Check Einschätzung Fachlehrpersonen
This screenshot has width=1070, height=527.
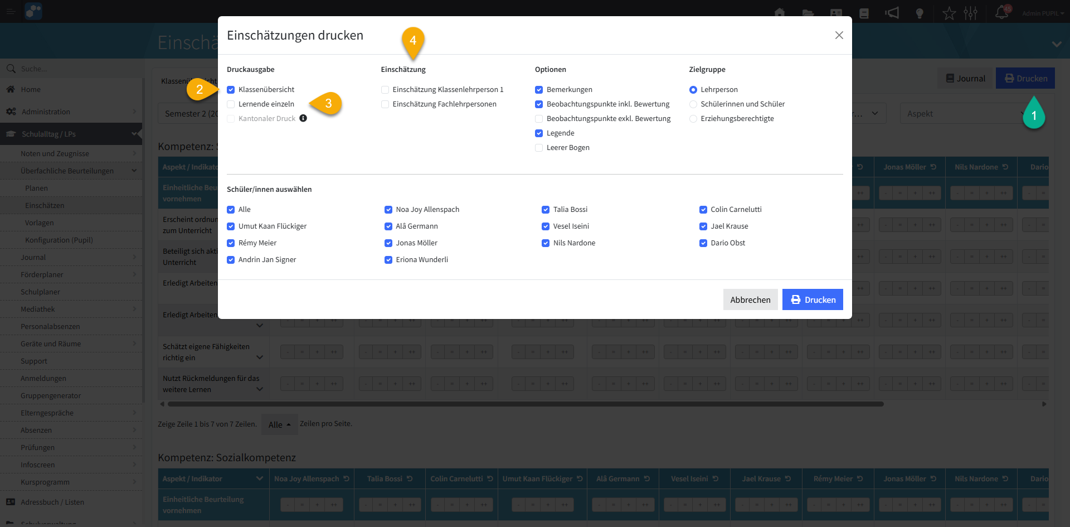[x=385, y=104]
